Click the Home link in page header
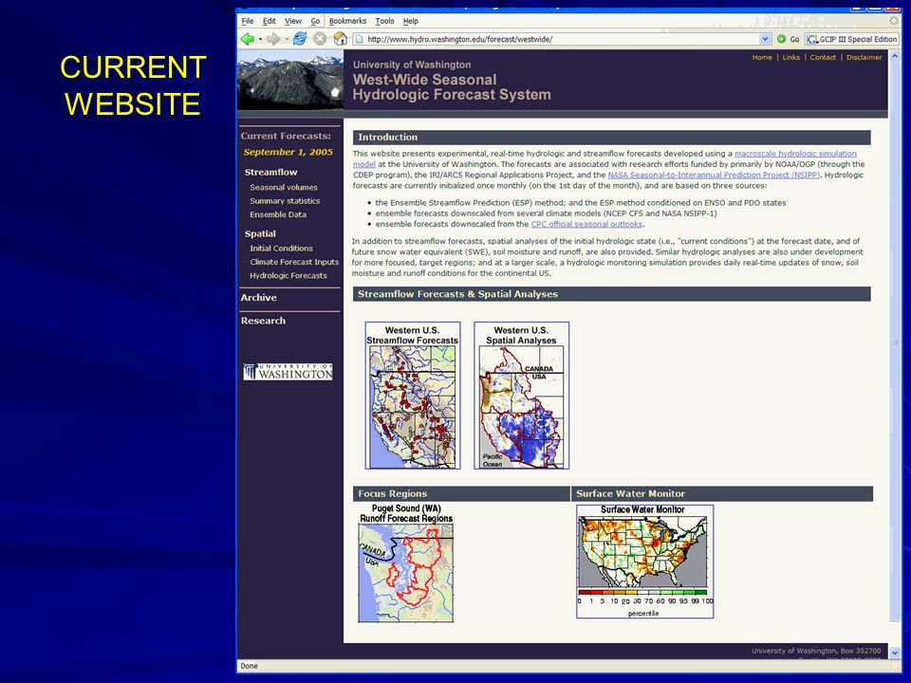Screen dimensions: 911x683 pos(762,58)
